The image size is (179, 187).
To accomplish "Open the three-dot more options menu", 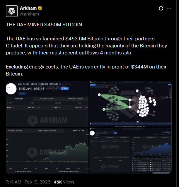I will 169,8.
